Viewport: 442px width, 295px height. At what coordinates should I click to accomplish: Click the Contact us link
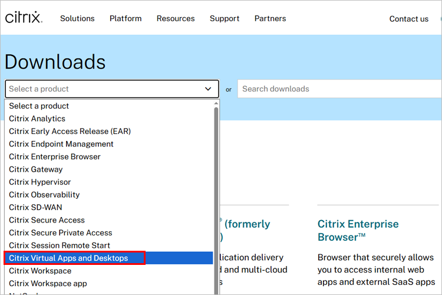click(408, 19)
